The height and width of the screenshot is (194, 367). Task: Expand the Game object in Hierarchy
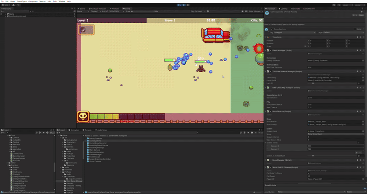[6, 14]
